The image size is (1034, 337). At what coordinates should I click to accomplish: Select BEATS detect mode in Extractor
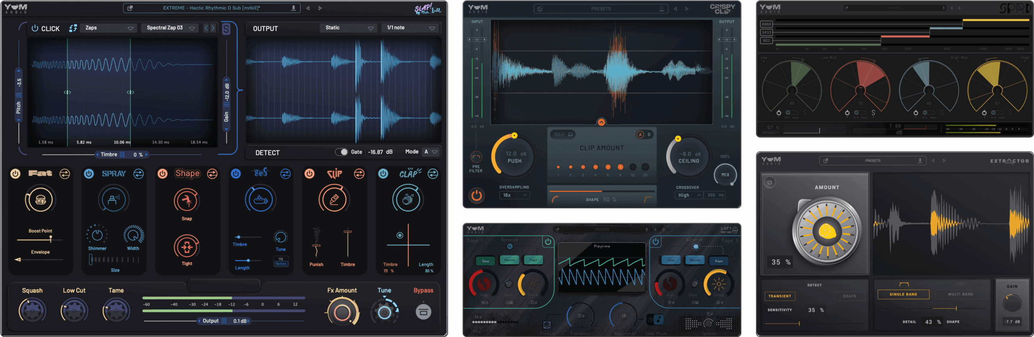[849, 296]
